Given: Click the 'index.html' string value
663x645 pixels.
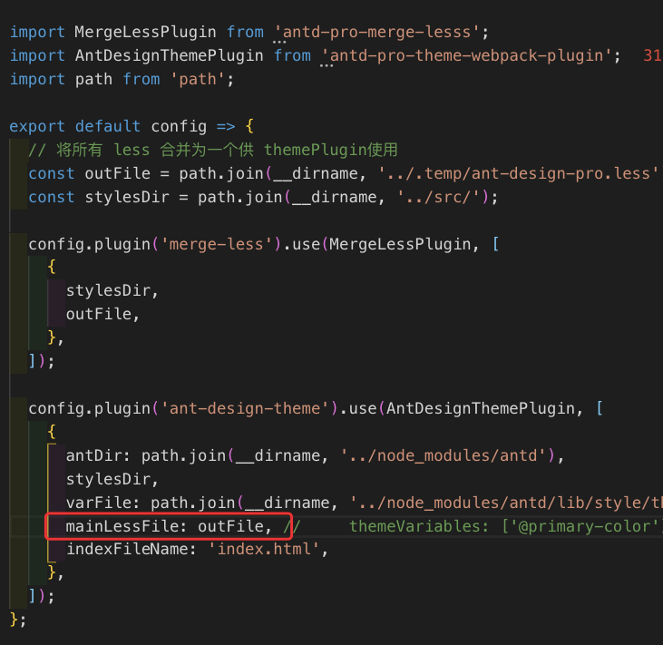Looking at the screenshot, I should 264,550.
